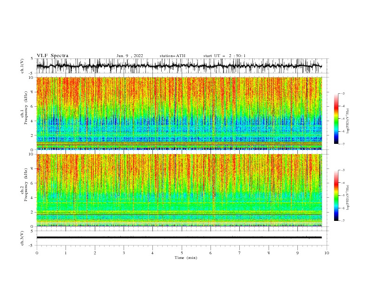Click the ch.2 spectrogram "2" kHz tick label

click(x=32, y=212)
